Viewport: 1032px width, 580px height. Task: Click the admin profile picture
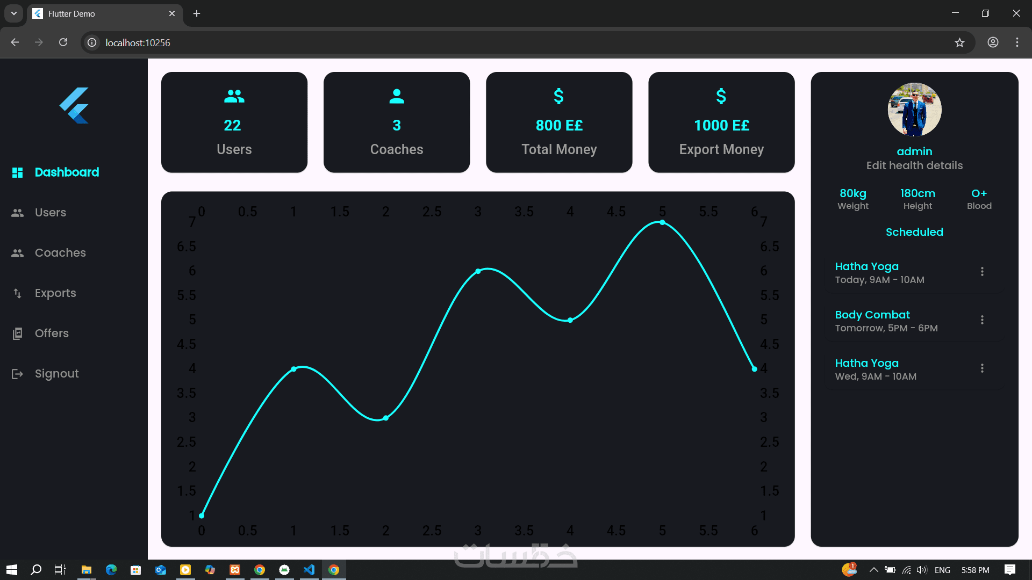[914, 110]
